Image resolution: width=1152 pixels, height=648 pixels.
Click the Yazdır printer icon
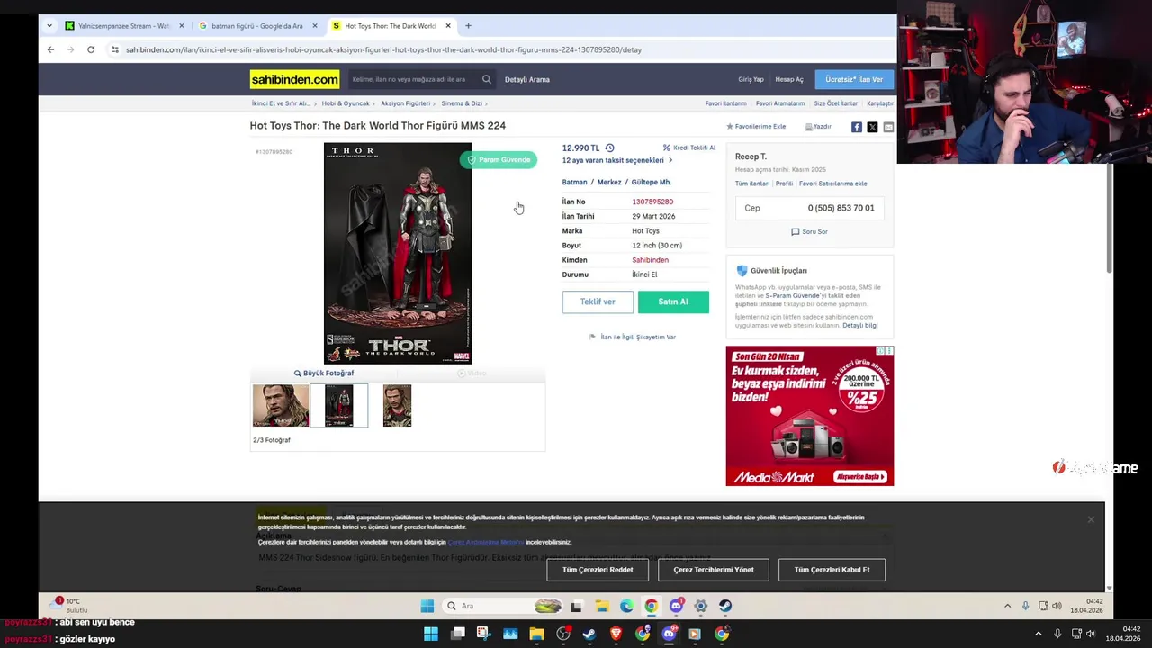tap(808, 127)
